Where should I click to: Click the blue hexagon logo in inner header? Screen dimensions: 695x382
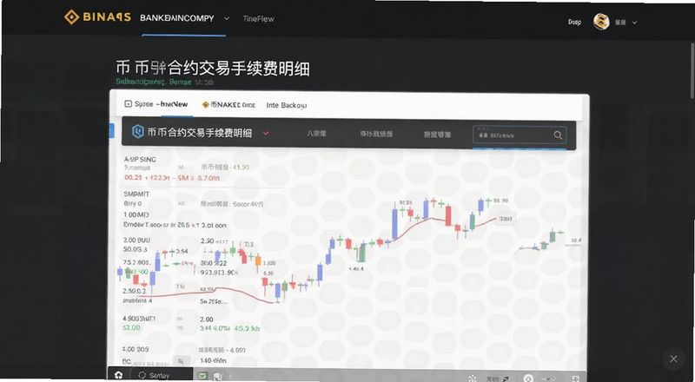pyautogui.click(x=138, y=132)
